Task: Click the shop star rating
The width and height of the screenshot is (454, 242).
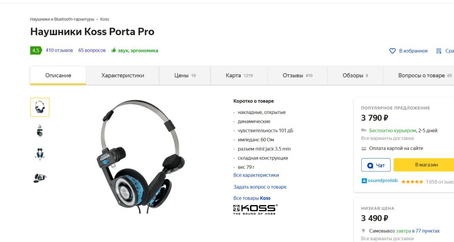Action: tap(412, 182)
